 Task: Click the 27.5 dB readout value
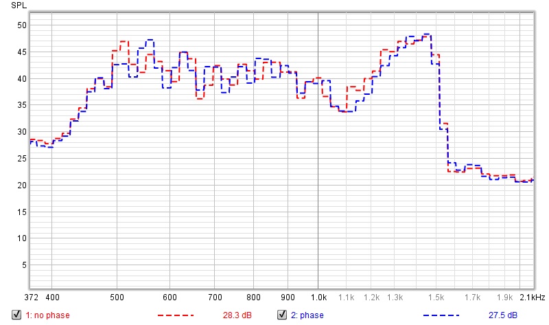(x=503, y=315)
